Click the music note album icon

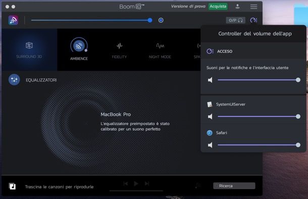(x=12, y=186)
